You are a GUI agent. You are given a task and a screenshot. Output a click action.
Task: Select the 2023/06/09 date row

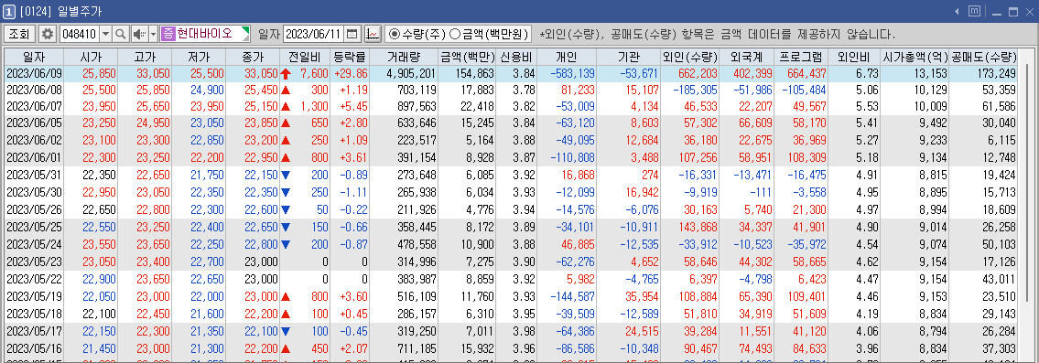pyautogui.click(x=512, y=73)
